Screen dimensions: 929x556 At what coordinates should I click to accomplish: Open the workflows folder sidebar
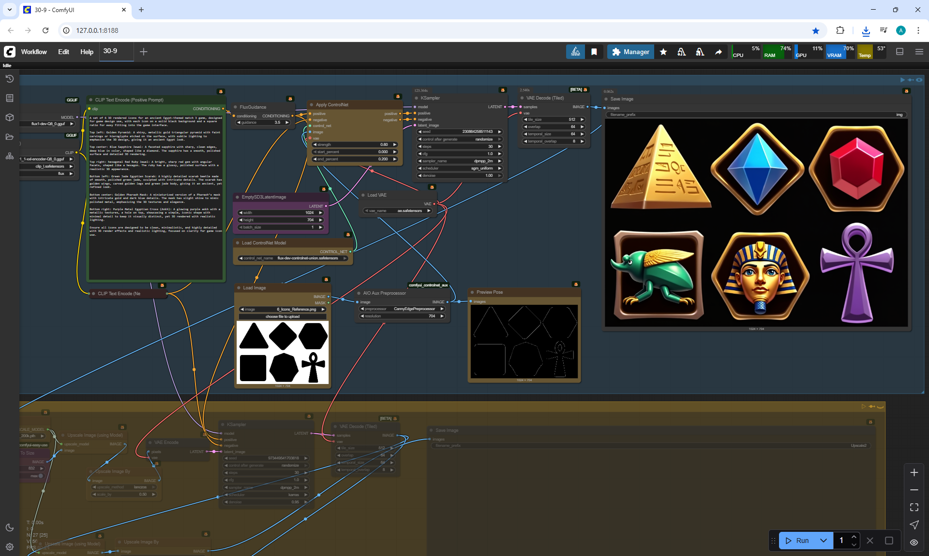coord(10,137)
